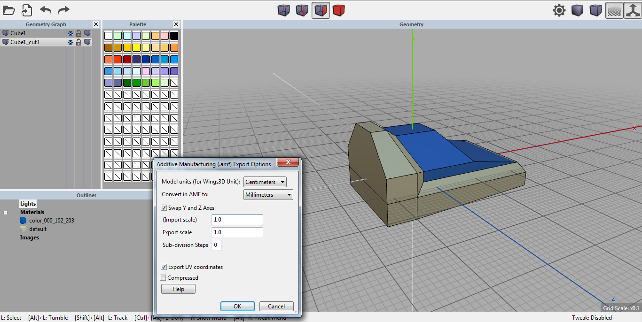The image size is (642, 322).
Task: Click the Help button in export dialog
Action: point(178,289)
